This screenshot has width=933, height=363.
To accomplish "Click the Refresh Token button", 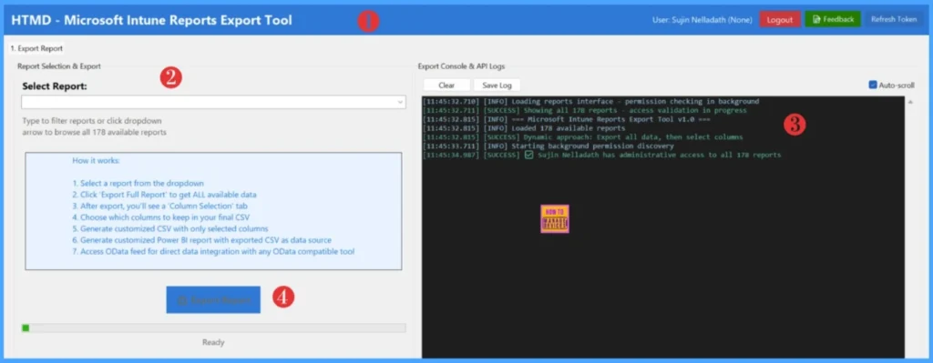I will click(x=894, y=20).
